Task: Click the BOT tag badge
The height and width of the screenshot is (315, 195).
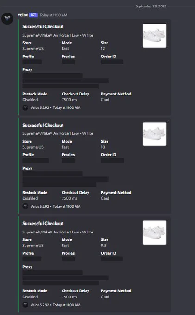Action: click(x=33, y=15)
